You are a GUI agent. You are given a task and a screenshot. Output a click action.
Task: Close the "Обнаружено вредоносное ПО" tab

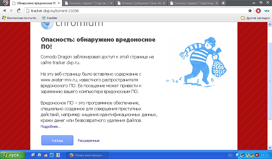(x=59, y=3)
